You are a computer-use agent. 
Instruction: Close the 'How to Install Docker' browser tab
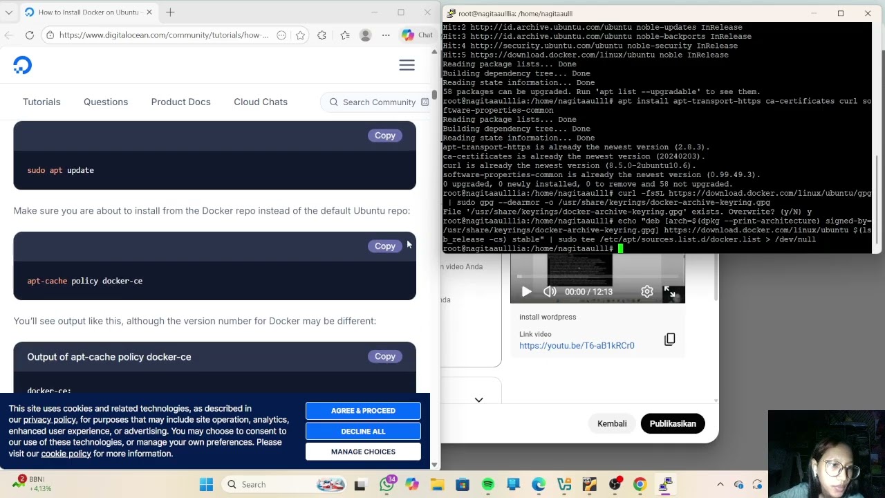[149, 12]
